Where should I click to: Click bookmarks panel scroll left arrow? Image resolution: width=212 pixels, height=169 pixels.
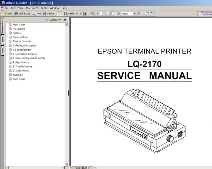[x=7, y=168]
